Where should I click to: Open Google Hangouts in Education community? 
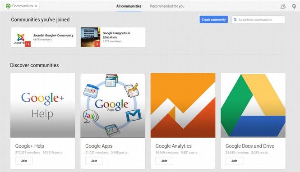[x=113, y=37]
